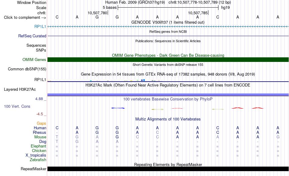
Task: Open the H3K27Ac Mark track title
Action: click(x=168, y=85)
